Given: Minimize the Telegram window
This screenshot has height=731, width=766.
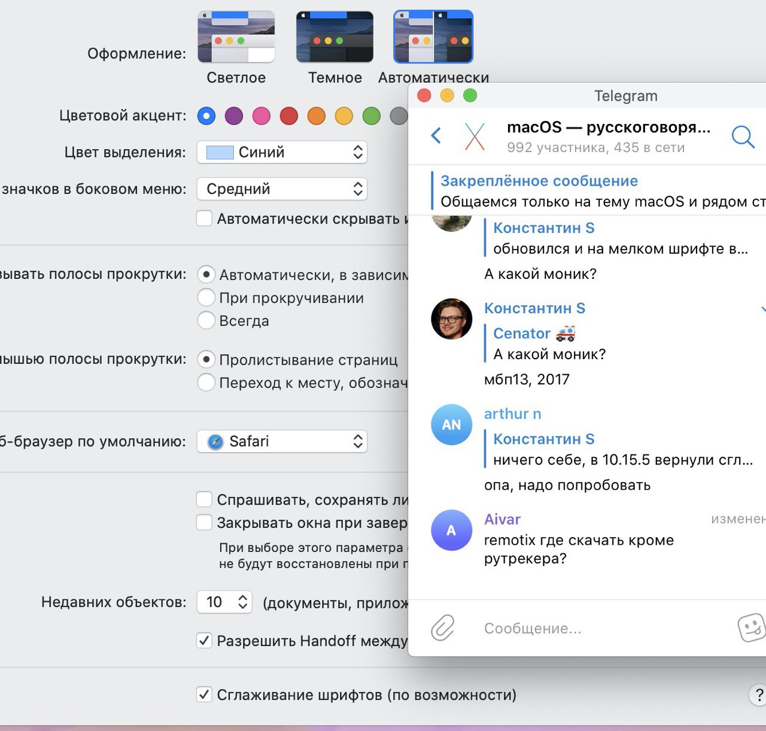Looking at the screenshot, I should point(447,95).
